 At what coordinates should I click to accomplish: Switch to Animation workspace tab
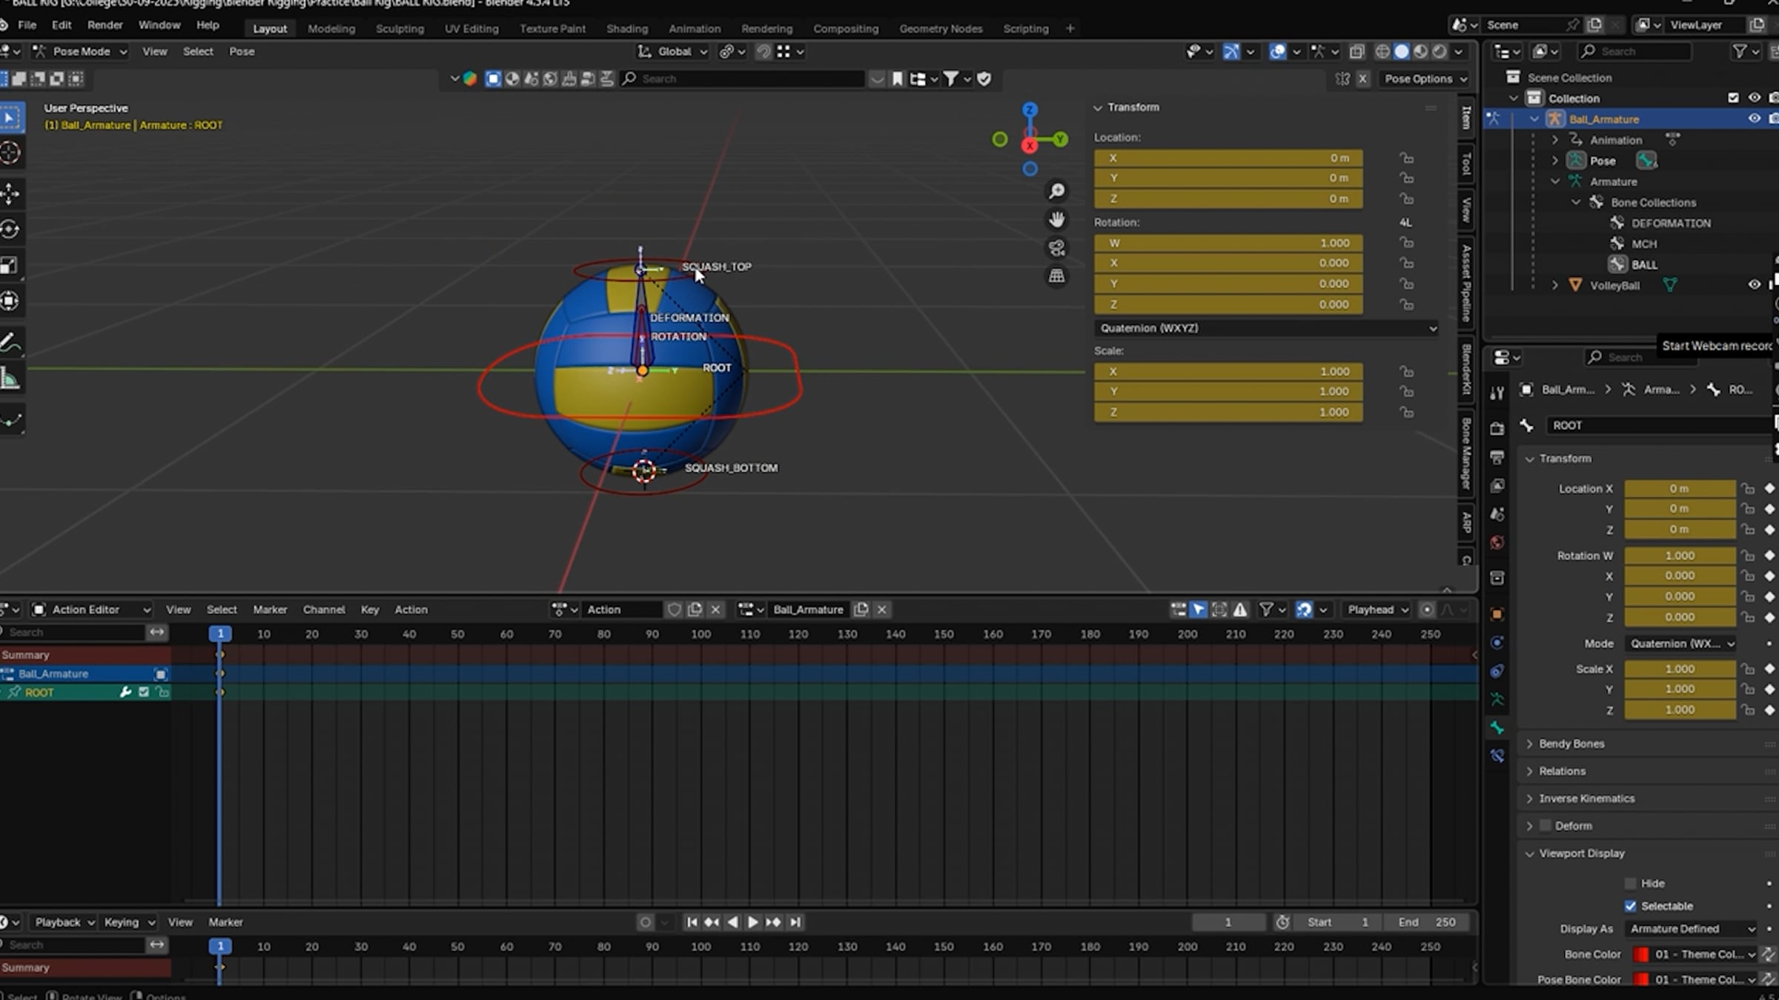click(695, 28)
